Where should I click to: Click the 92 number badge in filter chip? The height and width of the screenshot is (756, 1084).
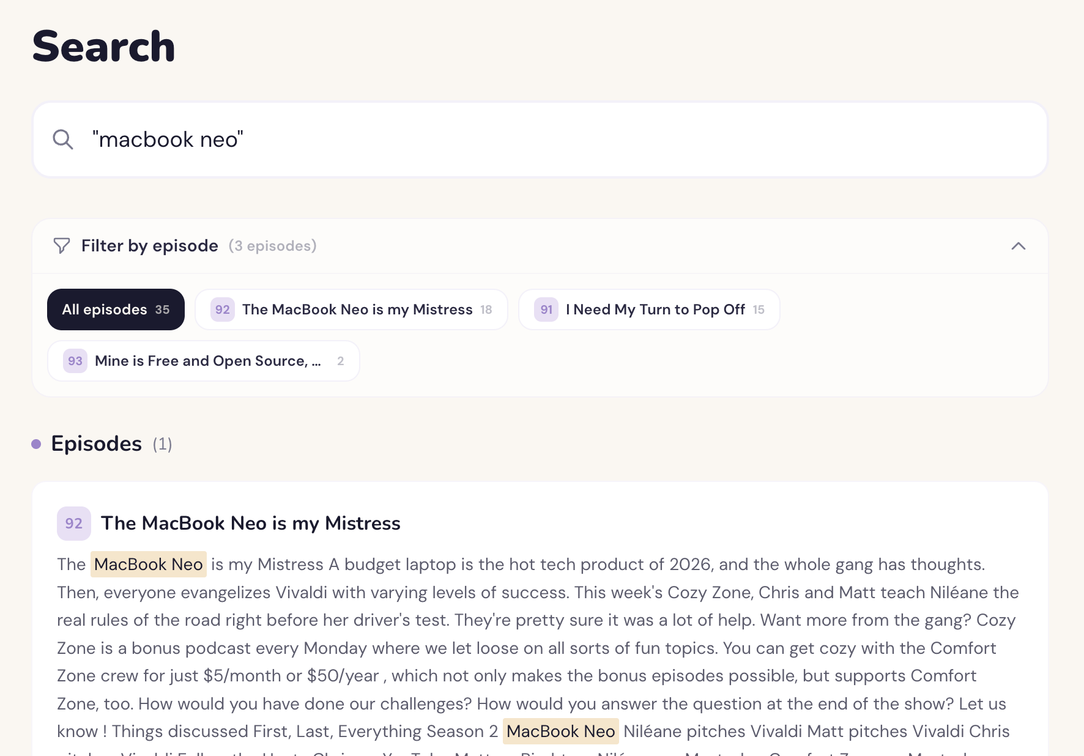pos(223,309)
